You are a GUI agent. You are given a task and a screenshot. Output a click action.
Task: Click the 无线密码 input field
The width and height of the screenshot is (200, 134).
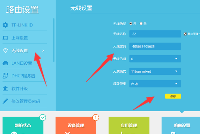click(155, 46)
